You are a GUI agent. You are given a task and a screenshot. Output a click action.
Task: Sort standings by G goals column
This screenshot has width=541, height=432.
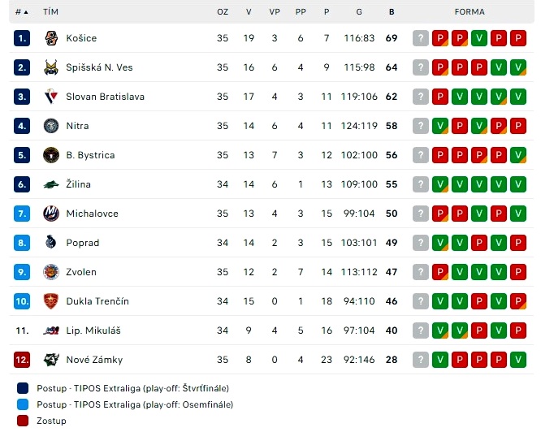pyautogui.click(x=359, y=12)
